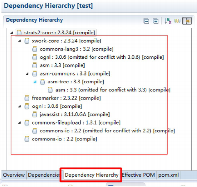Select ognl omitted for conflict with 3.0.6 row
This screenshot has width=197, height=187.
[x=98, y=57]
